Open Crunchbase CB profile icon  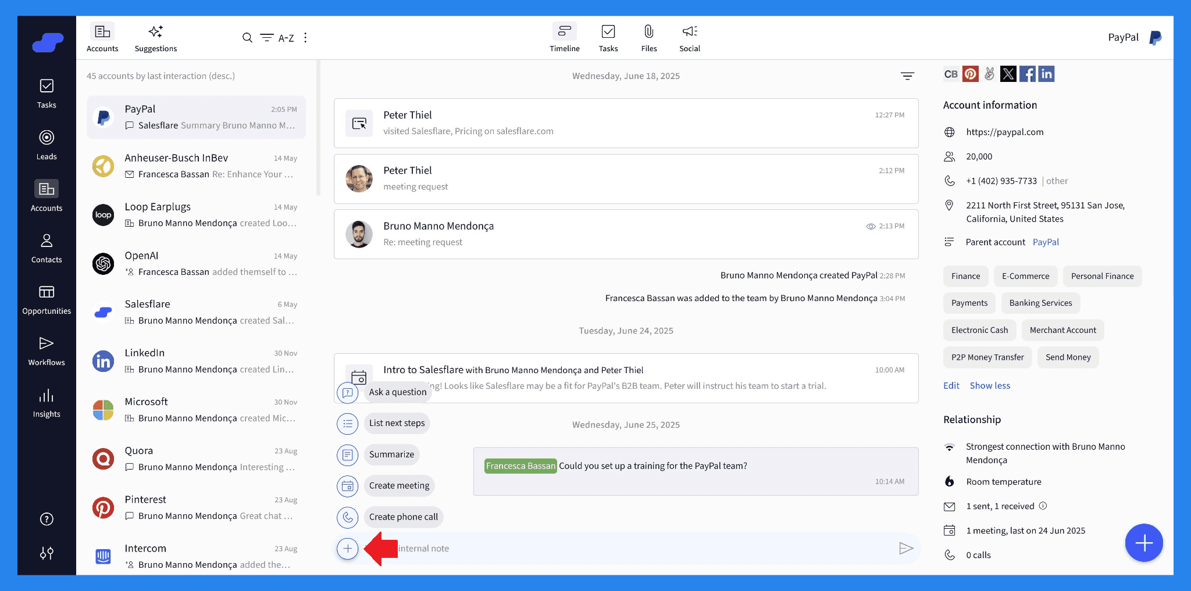951,74
